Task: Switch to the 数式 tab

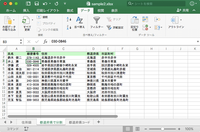Action: 70,10
